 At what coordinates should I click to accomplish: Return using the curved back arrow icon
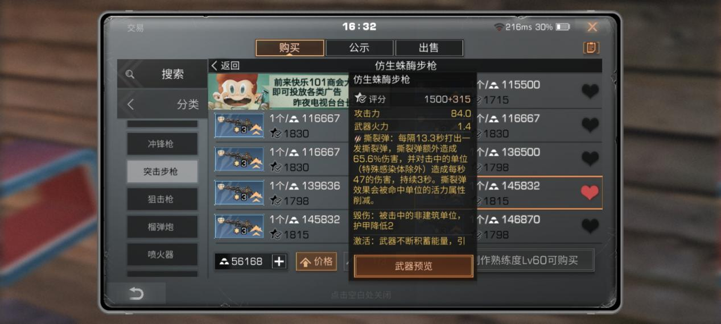pyautogui.click(x=136, y=293)
